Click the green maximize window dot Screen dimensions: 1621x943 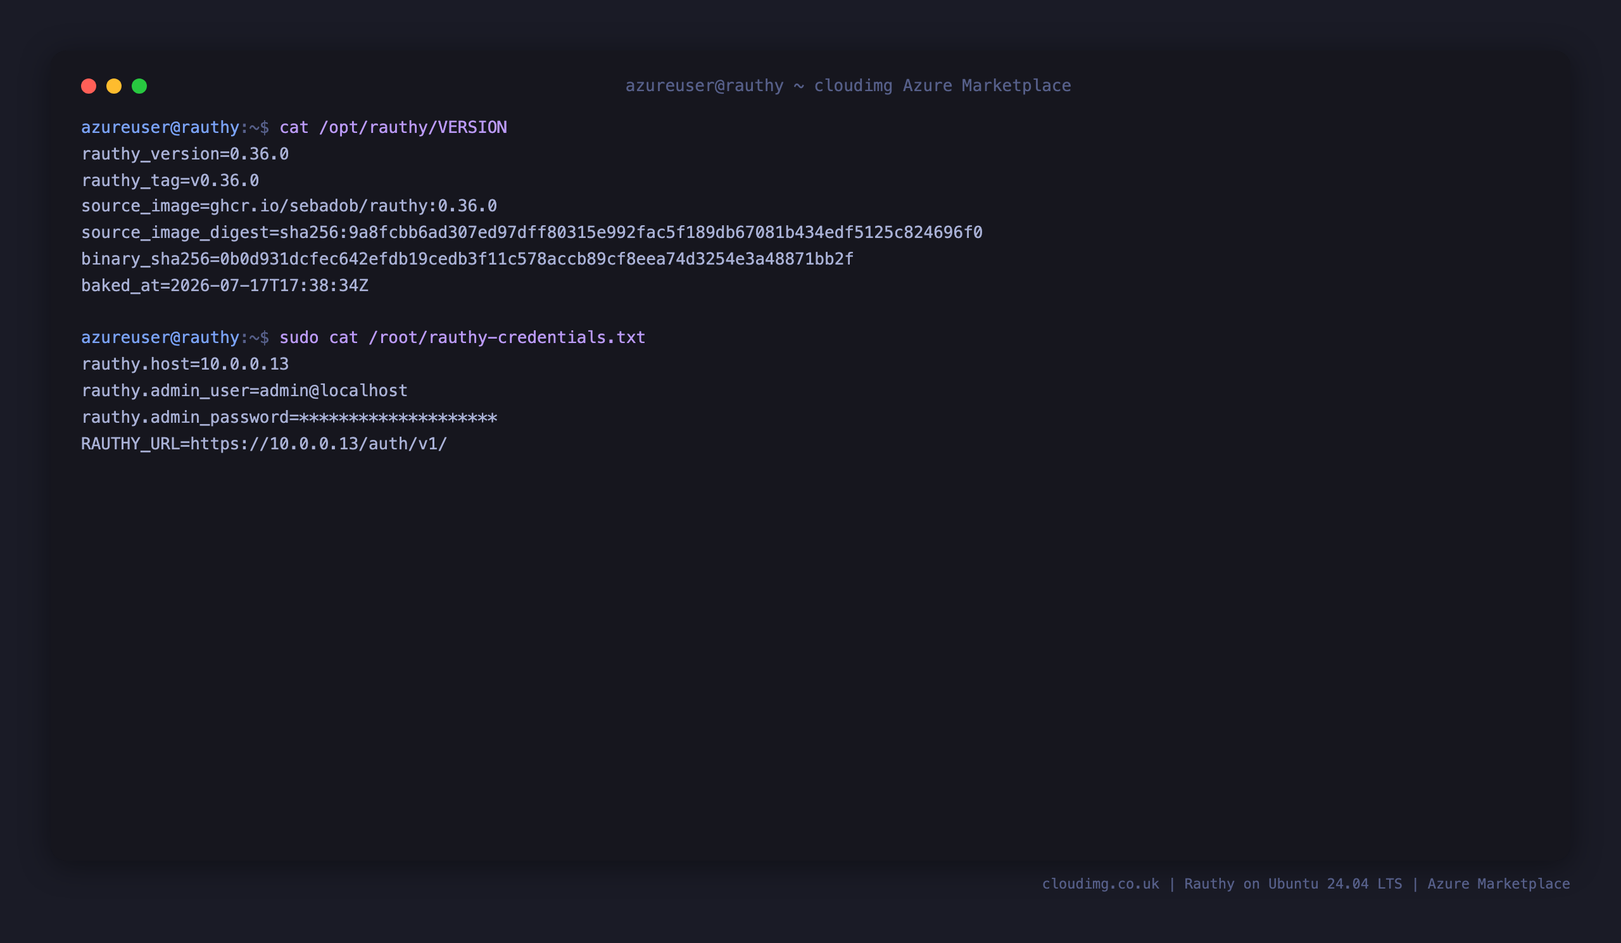[139, 86]
